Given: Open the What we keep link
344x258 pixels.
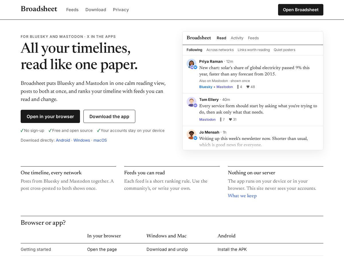Looking at the screenshot, I should [242, 196].
